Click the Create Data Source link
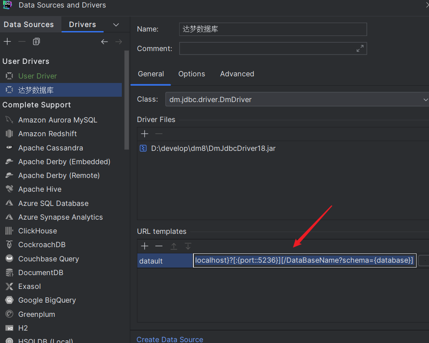 (170, 339)
